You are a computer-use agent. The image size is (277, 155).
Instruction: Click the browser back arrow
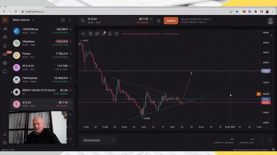(x=4, y=12)
